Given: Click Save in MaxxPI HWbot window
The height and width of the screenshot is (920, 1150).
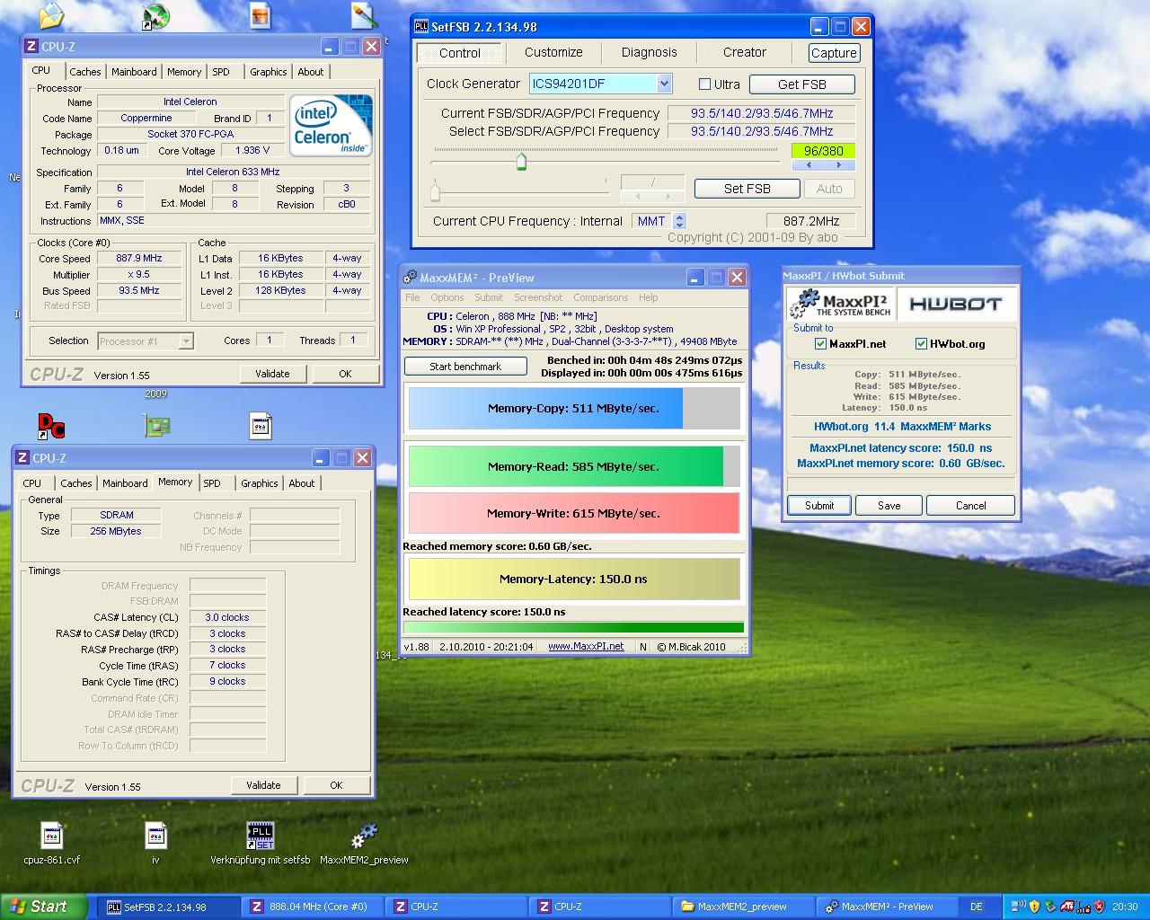Looking at the screenshot, I should coord(889,506).
